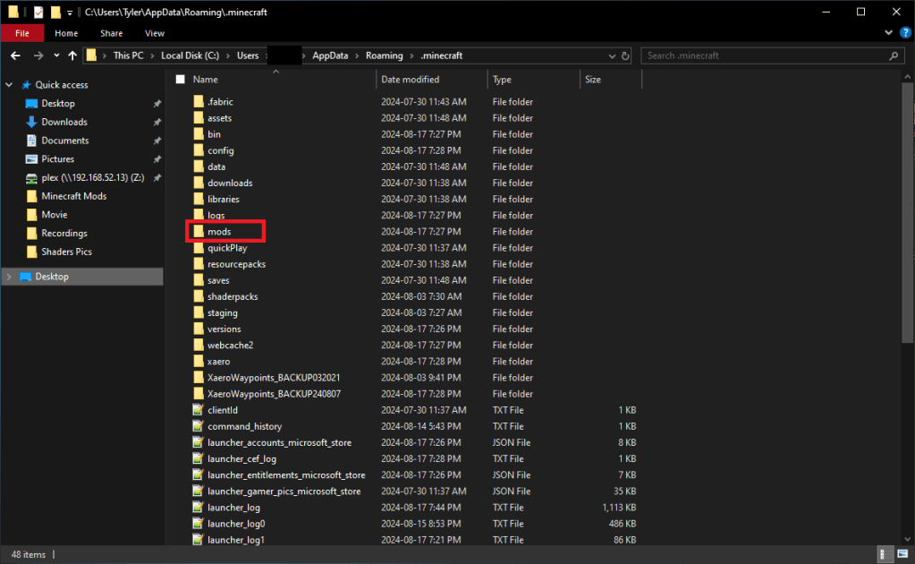Viewport: 915px width, 564px height.
Task: Open the View ribbon tab
Action: pyautogui.click(x=155, y=33)
